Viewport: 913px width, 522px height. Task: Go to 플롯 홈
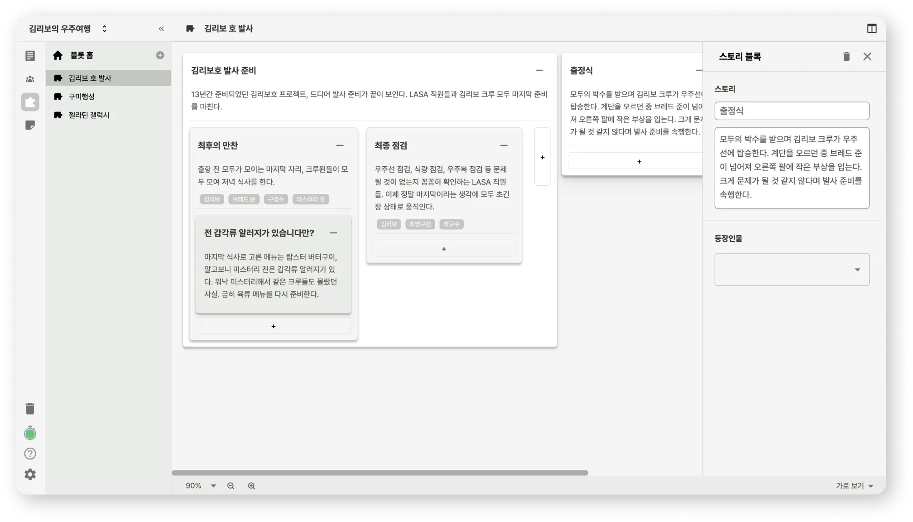click(x=82, y=55)
